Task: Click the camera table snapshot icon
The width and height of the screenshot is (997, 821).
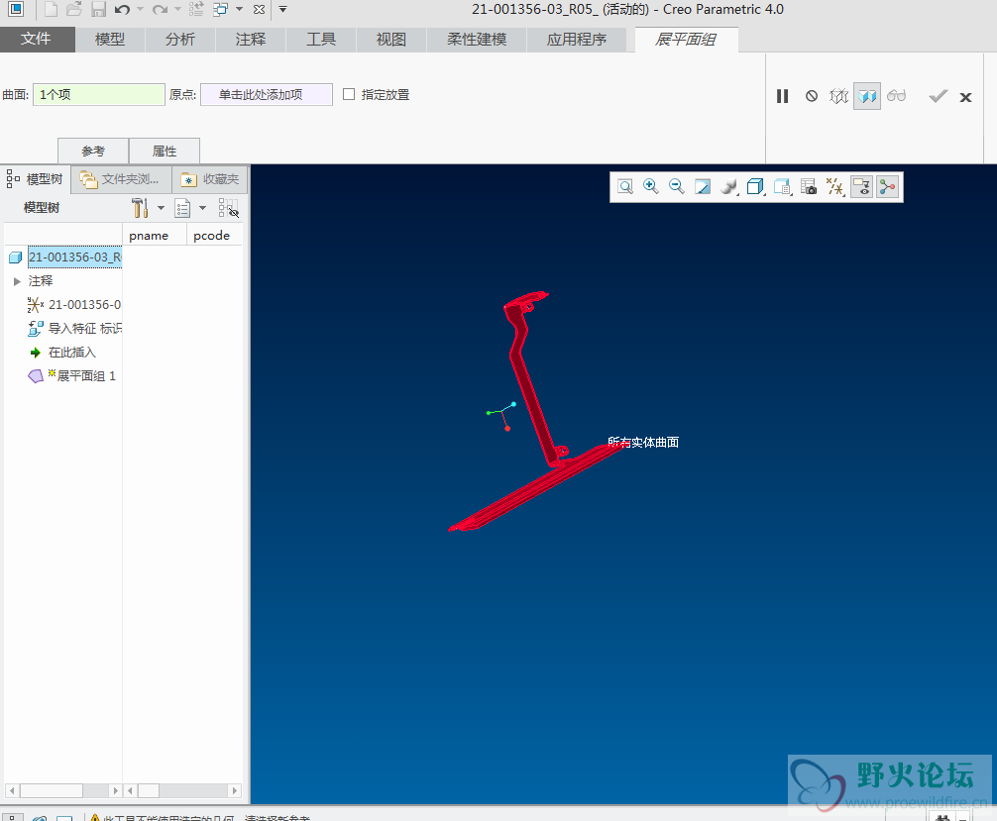Action: coord(808,187)
